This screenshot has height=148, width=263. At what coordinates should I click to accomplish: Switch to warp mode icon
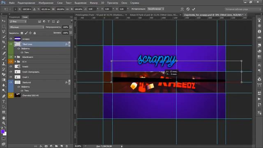click(182, 9)
